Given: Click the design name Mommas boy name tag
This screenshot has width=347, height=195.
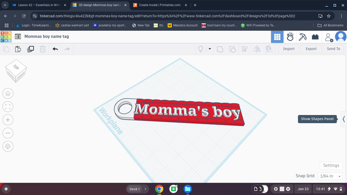Looking at the screenshot, I should [47, 36].
